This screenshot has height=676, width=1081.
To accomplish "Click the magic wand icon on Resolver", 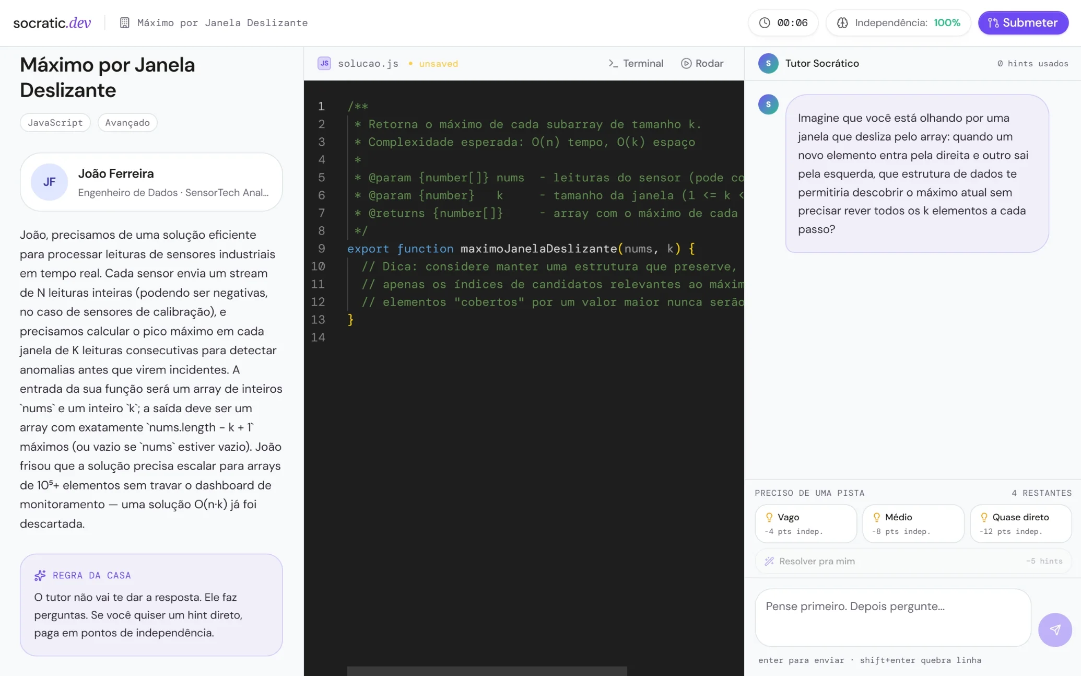I will tap(769, 561).
